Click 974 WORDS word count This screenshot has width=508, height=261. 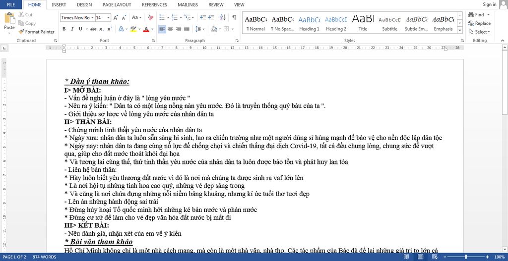click(44, 257)
